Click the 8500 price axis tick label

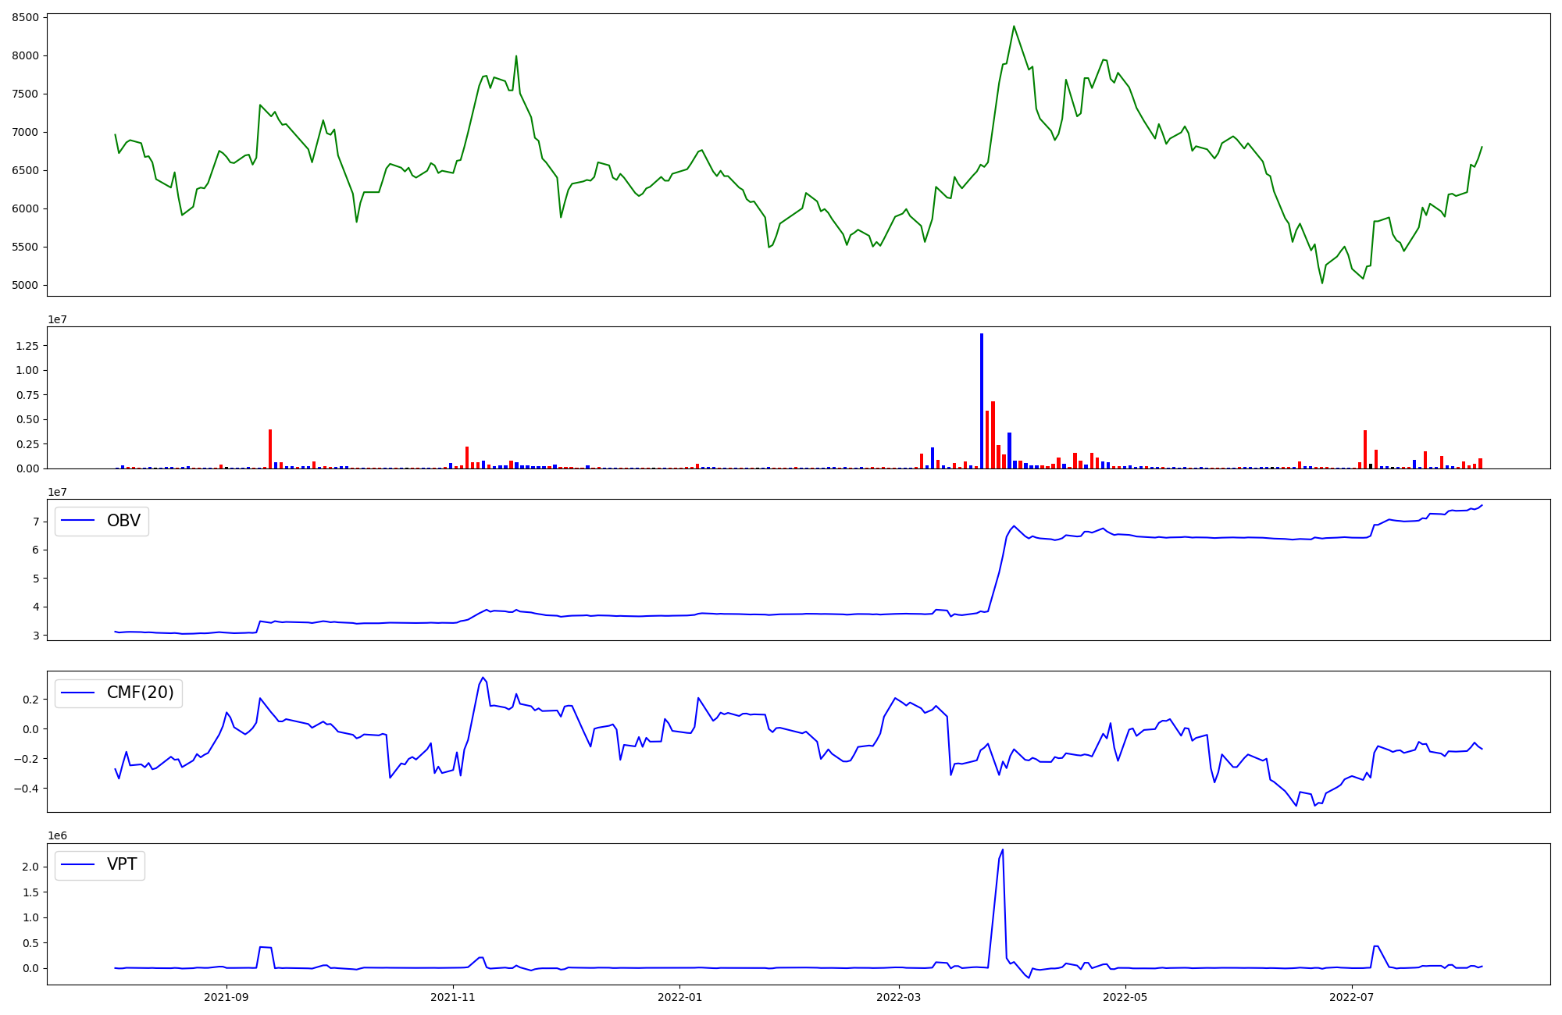(x=25, y=17)
